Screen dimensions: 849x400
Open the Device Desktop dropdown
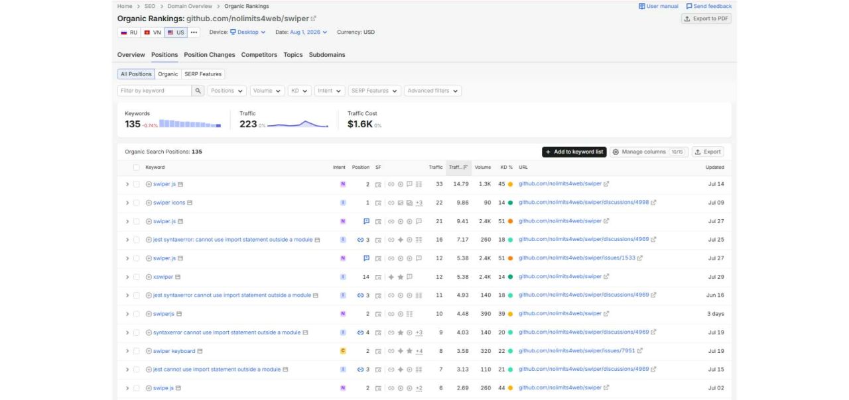[x=247, y=32]
